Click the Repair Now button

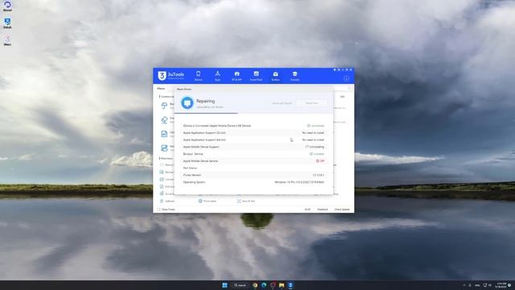311,103
